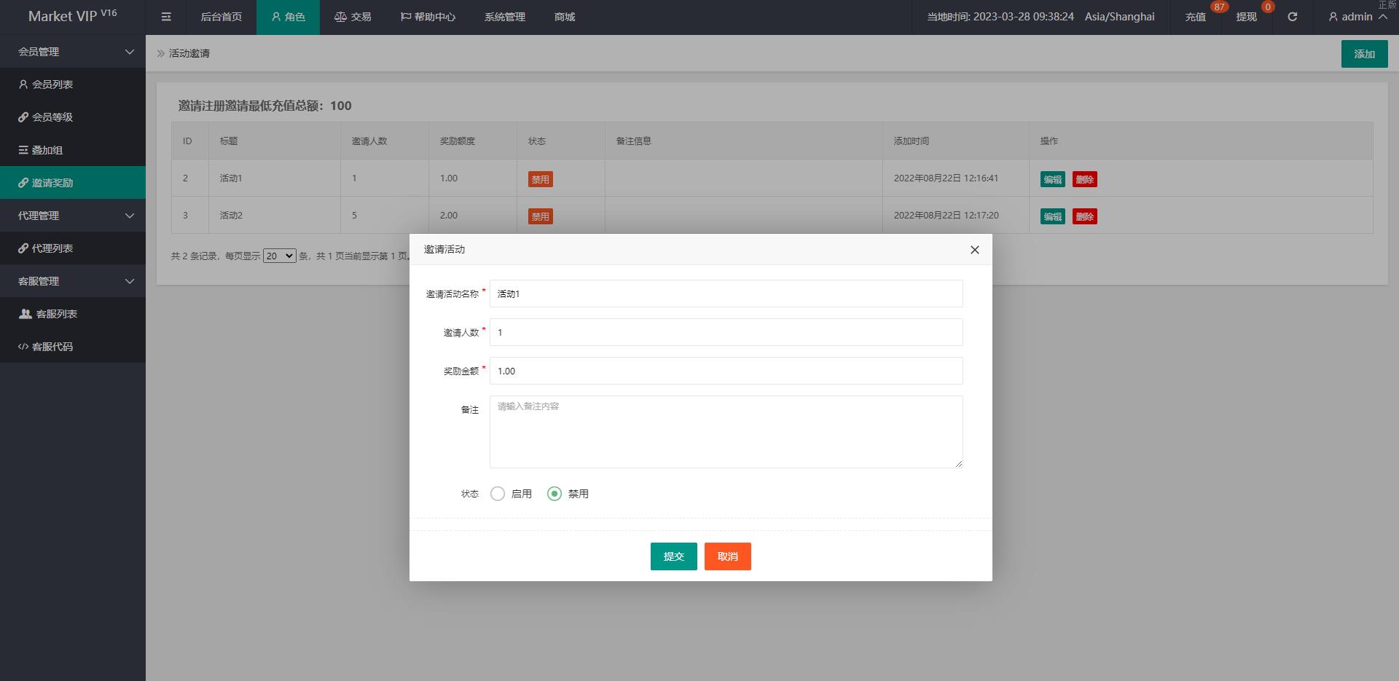Image resolution: width=1399 pixels, height=681 pixels.
Task: Select the 禁用 radio button
Action: coord(554,494)
